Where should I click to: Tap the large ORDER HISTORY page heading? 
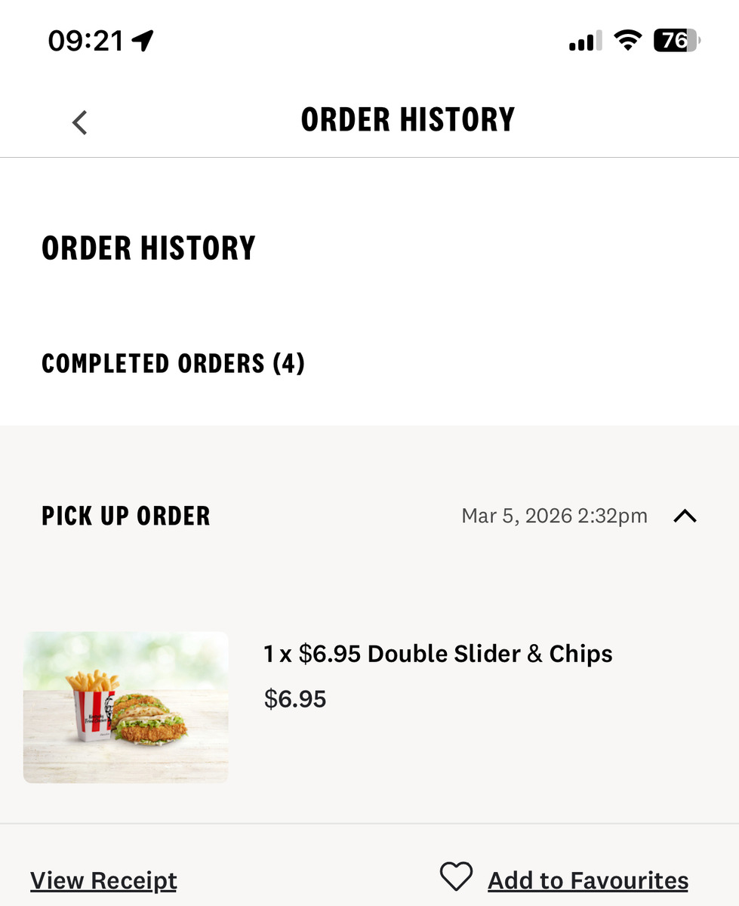149,248
